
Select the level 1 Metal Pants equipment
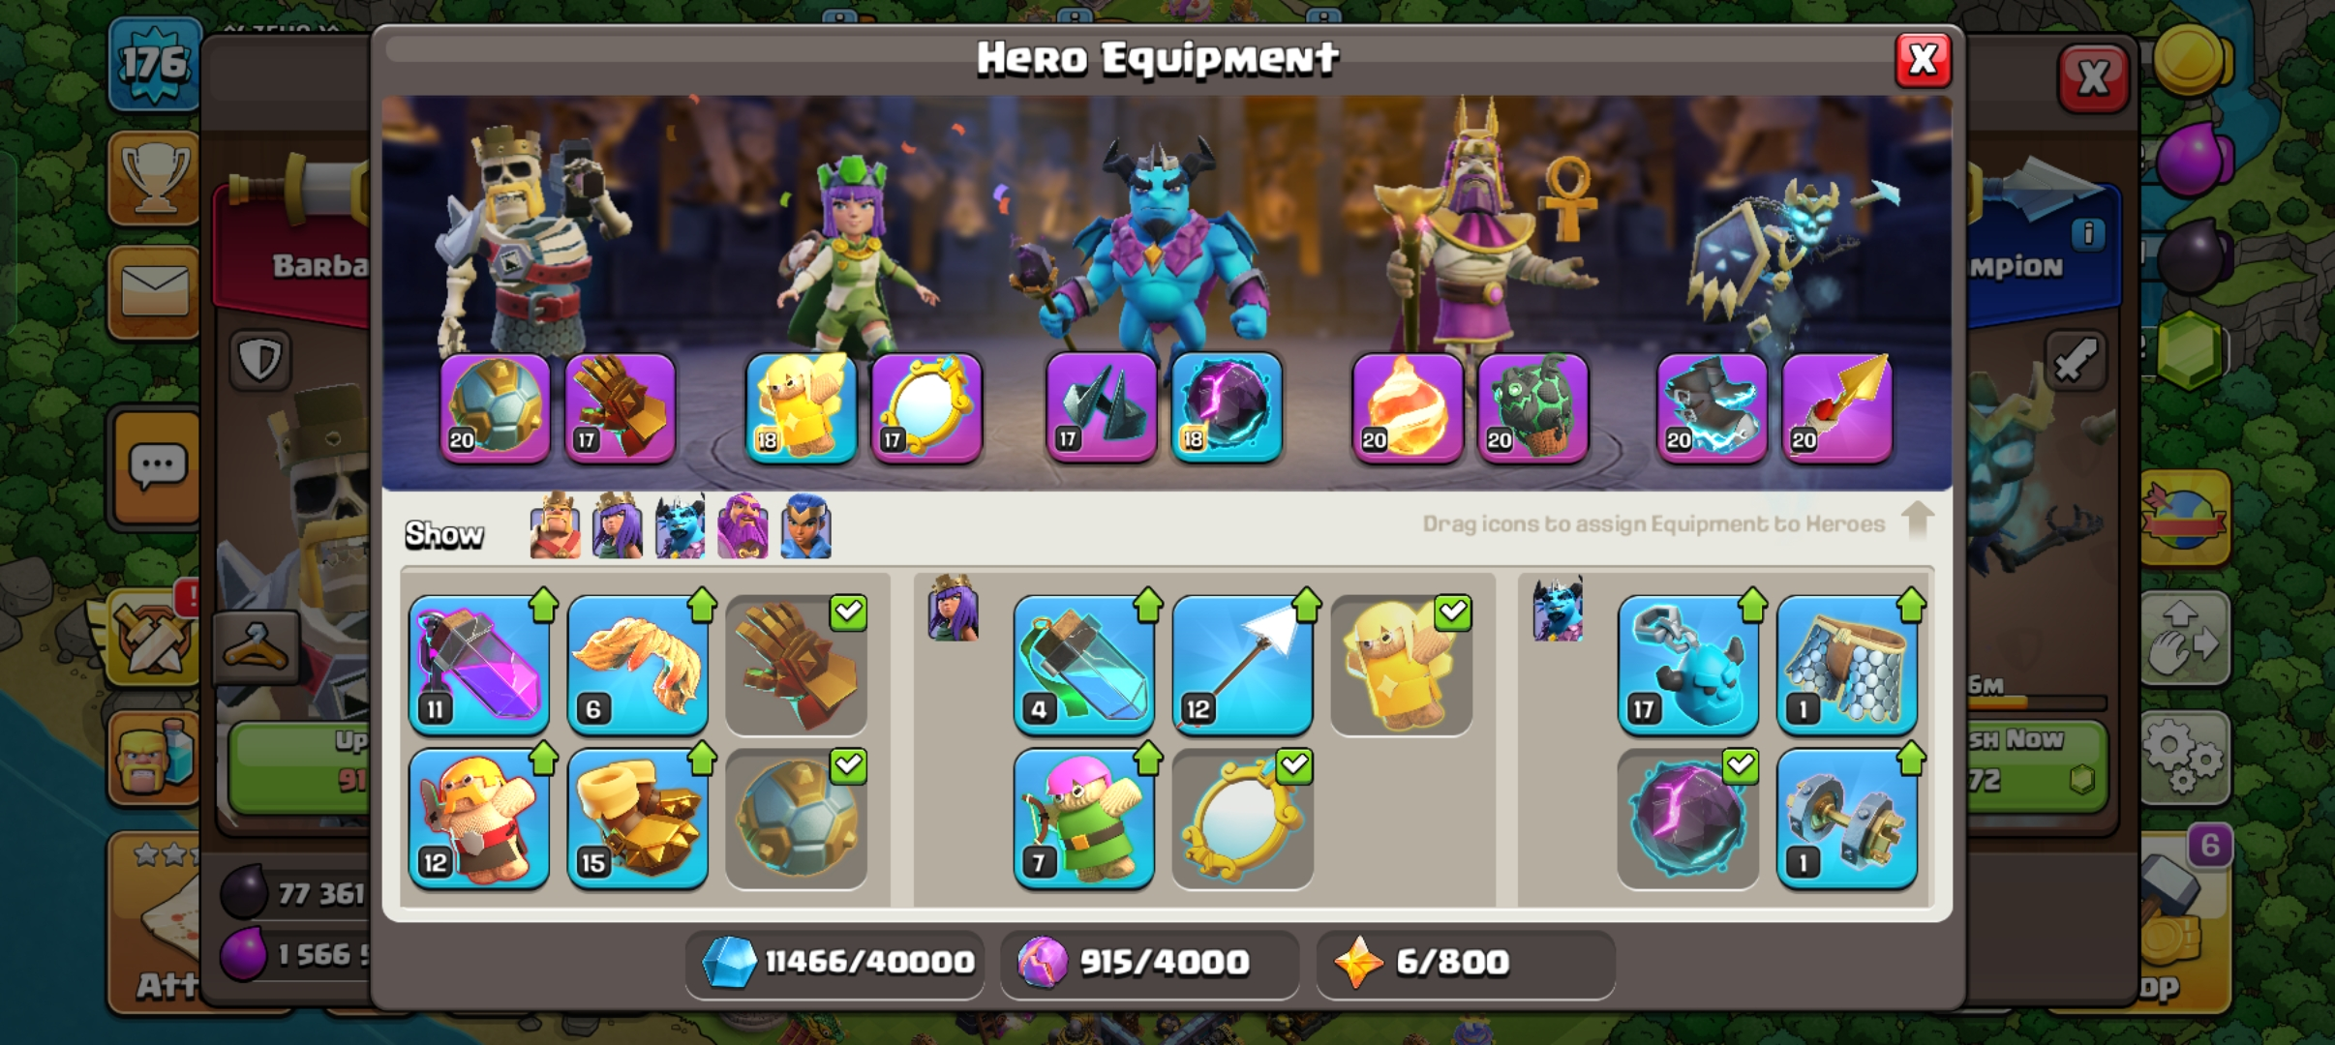[1847, 666]
